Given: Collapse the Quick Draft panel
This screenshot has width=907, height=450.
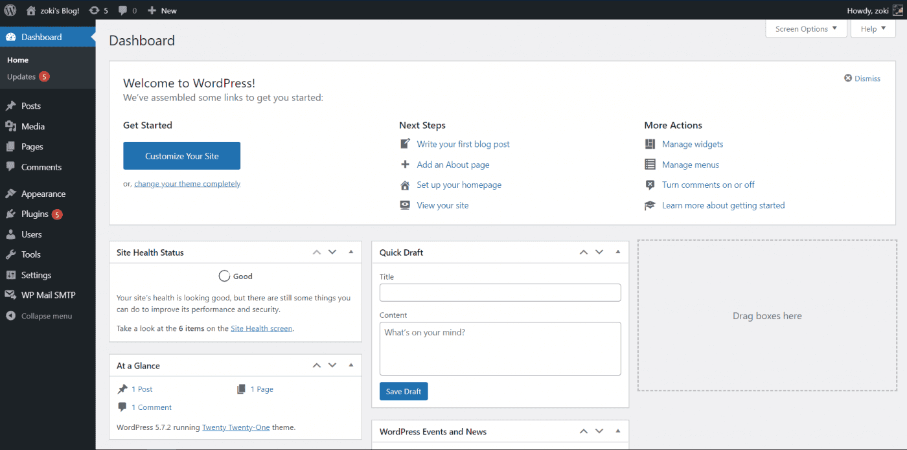Looking at the screenshot, I should pyautogui.click(x=617, y=252).
